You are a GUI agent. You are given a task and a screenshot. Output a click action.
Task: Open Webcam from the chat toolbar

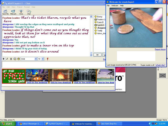(13, 12)
